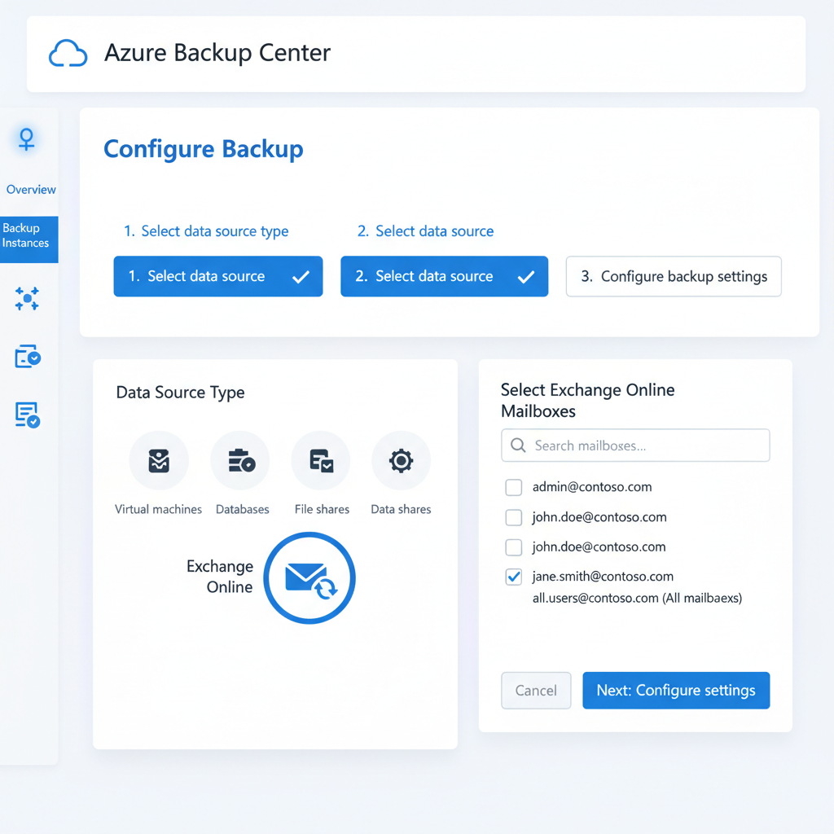Click the Configure Backup heading

click(203, 150)
